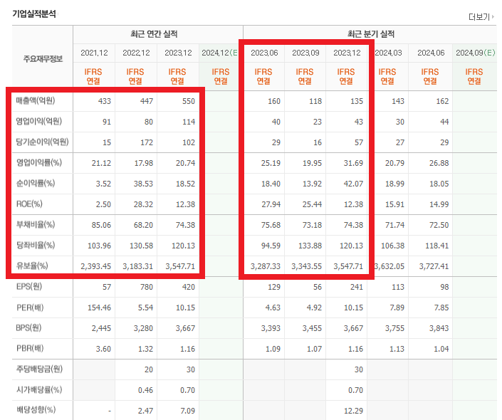This screenshot has height=420, width=502.
Task: Click the reserve ratio value 2,393.45
Action: click(95, 266)
